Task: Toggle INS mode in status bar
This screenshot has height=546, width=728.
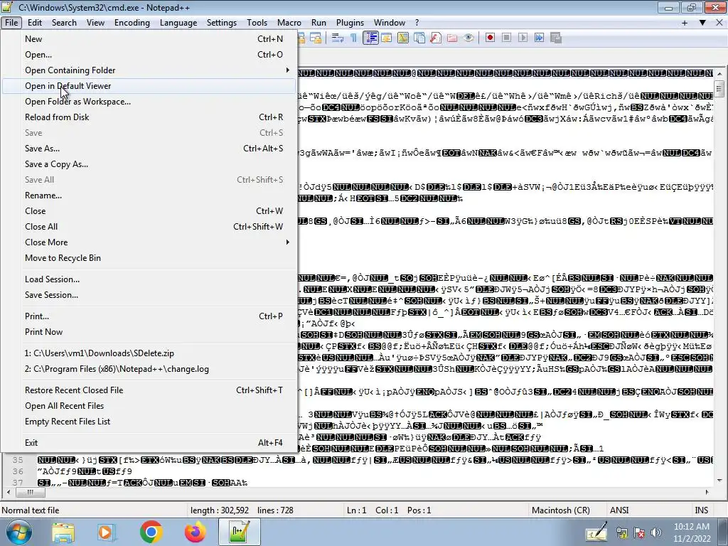Action: [x=701, y=510]
